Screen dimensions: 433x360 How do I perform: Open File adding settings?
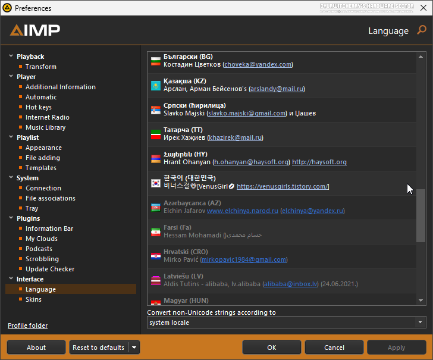tap(43, 158)
